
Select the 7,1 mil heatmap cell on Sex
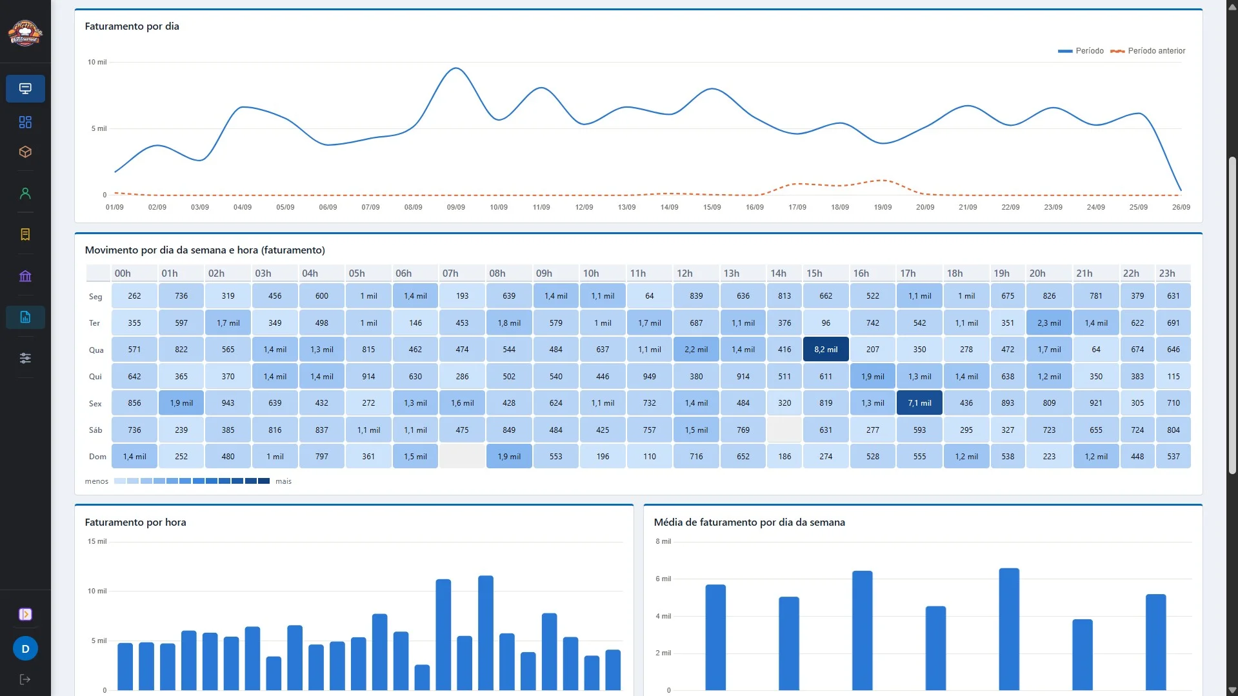point(919,403)
